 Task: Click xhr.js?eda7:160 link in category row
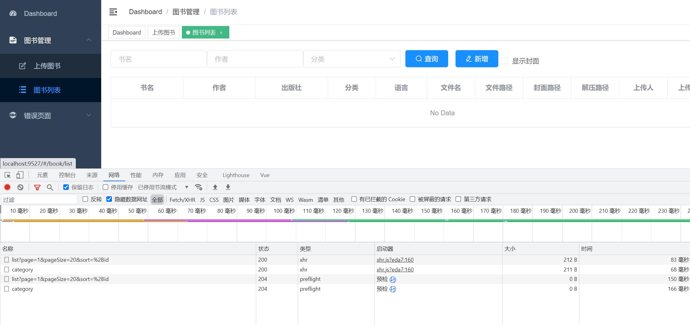pos(395,269)
